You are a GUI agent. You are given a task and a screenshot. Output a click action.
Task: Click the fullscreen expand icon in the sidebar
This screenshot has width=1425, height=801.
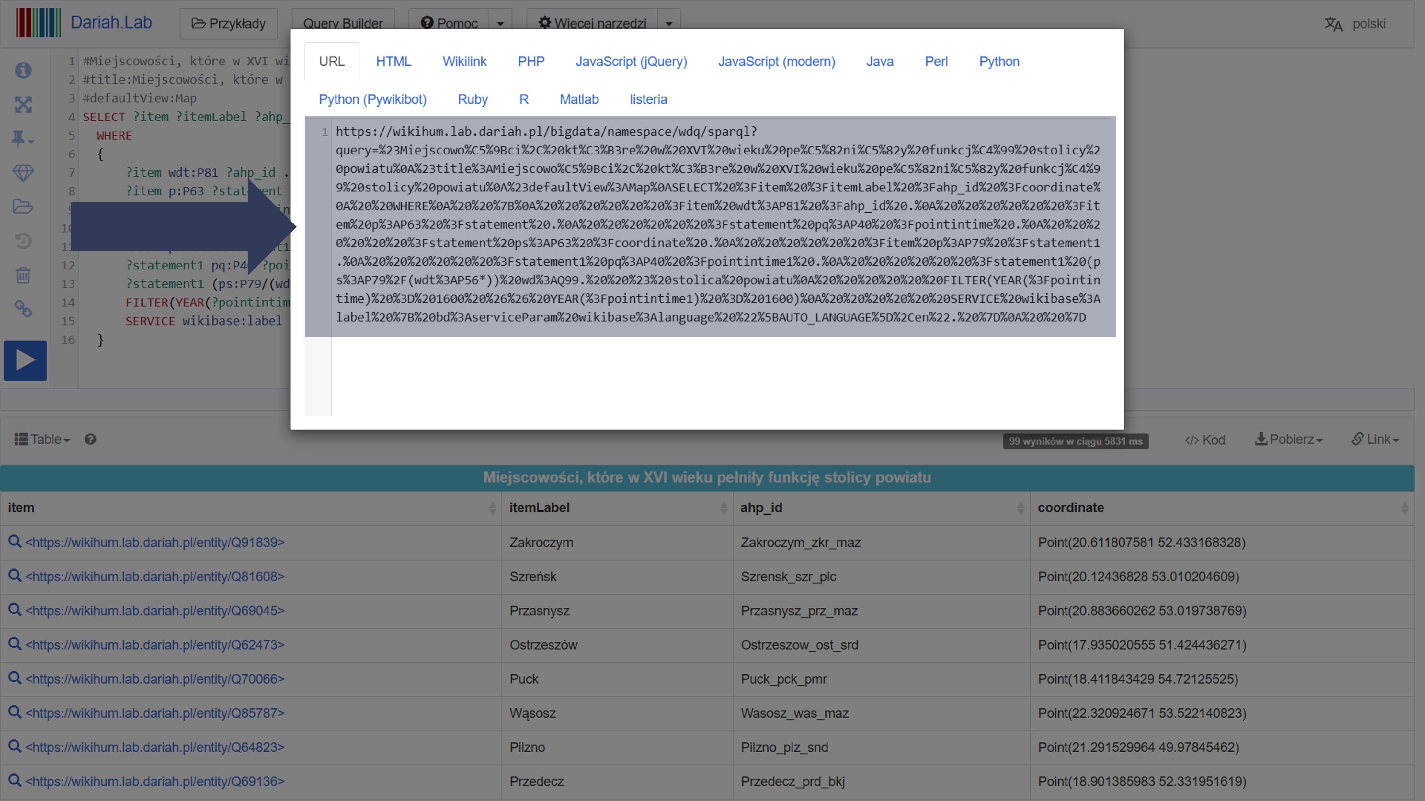tap(23, 105)
